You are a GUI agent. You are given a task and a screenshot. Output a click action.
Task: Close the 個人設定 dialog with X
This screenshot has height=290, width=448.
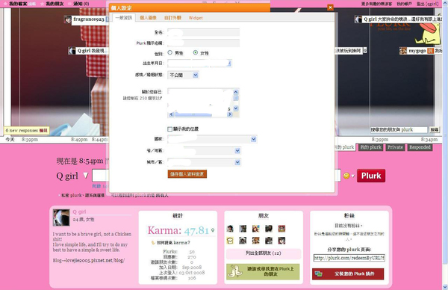click(330, 7)
